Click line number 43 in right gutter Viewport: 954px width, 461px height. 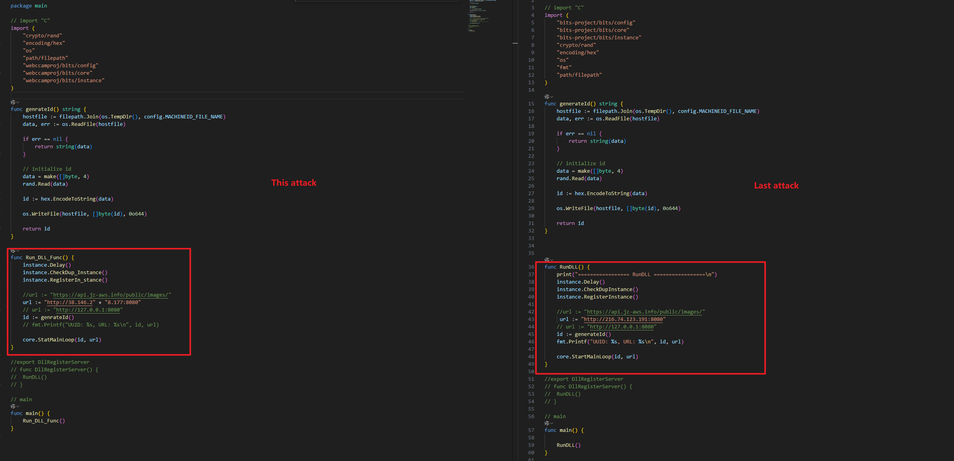(x=531, y=319)
